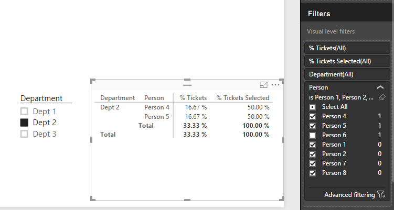Screen dimensions: 394x210
Task: Expand the % Tickets(All) filter card
Action: pyautogui.click(x=347, y=48)
